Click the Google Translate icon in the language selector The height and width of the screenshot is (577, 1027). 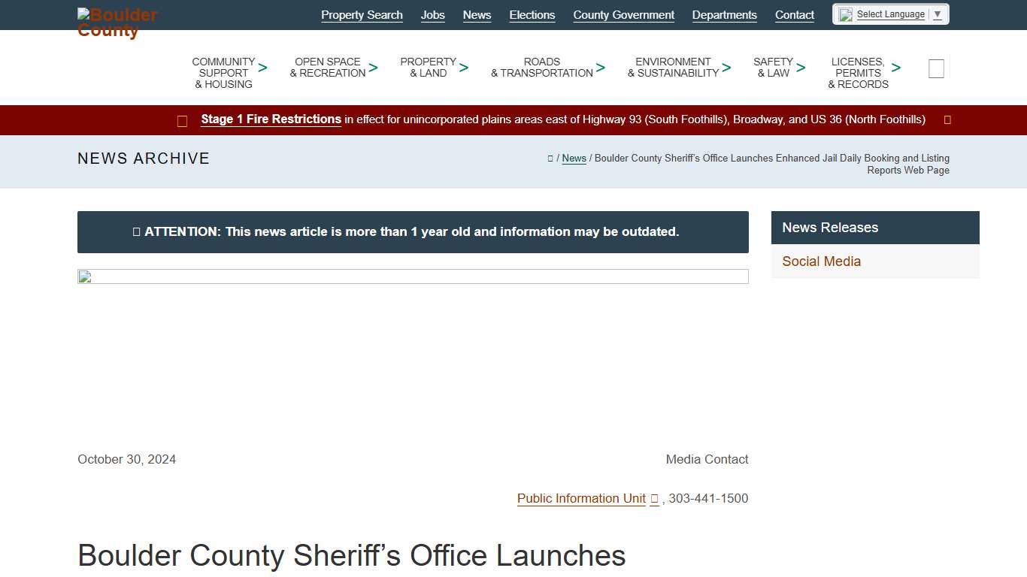coord(844,14)
